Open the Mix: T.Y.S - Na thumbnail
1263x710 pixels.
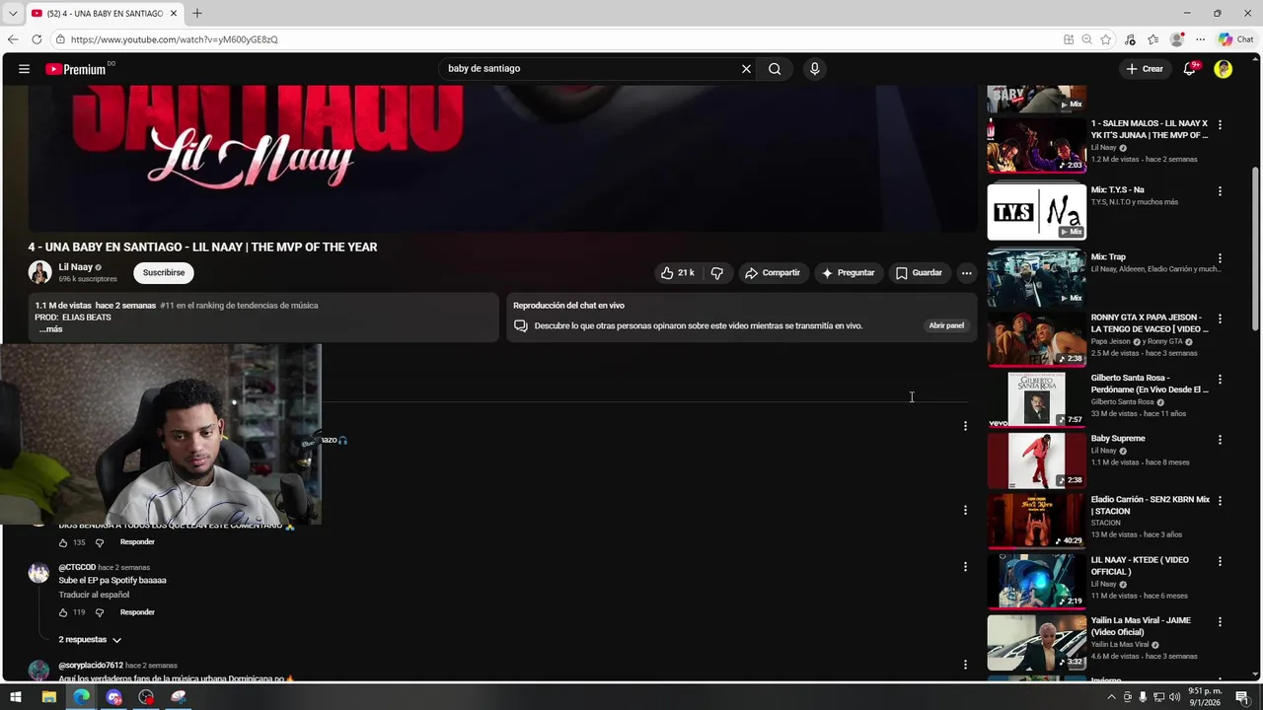[1036, 212]
